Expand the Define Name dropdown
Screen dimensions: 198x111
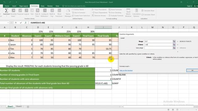coord(85,10)
